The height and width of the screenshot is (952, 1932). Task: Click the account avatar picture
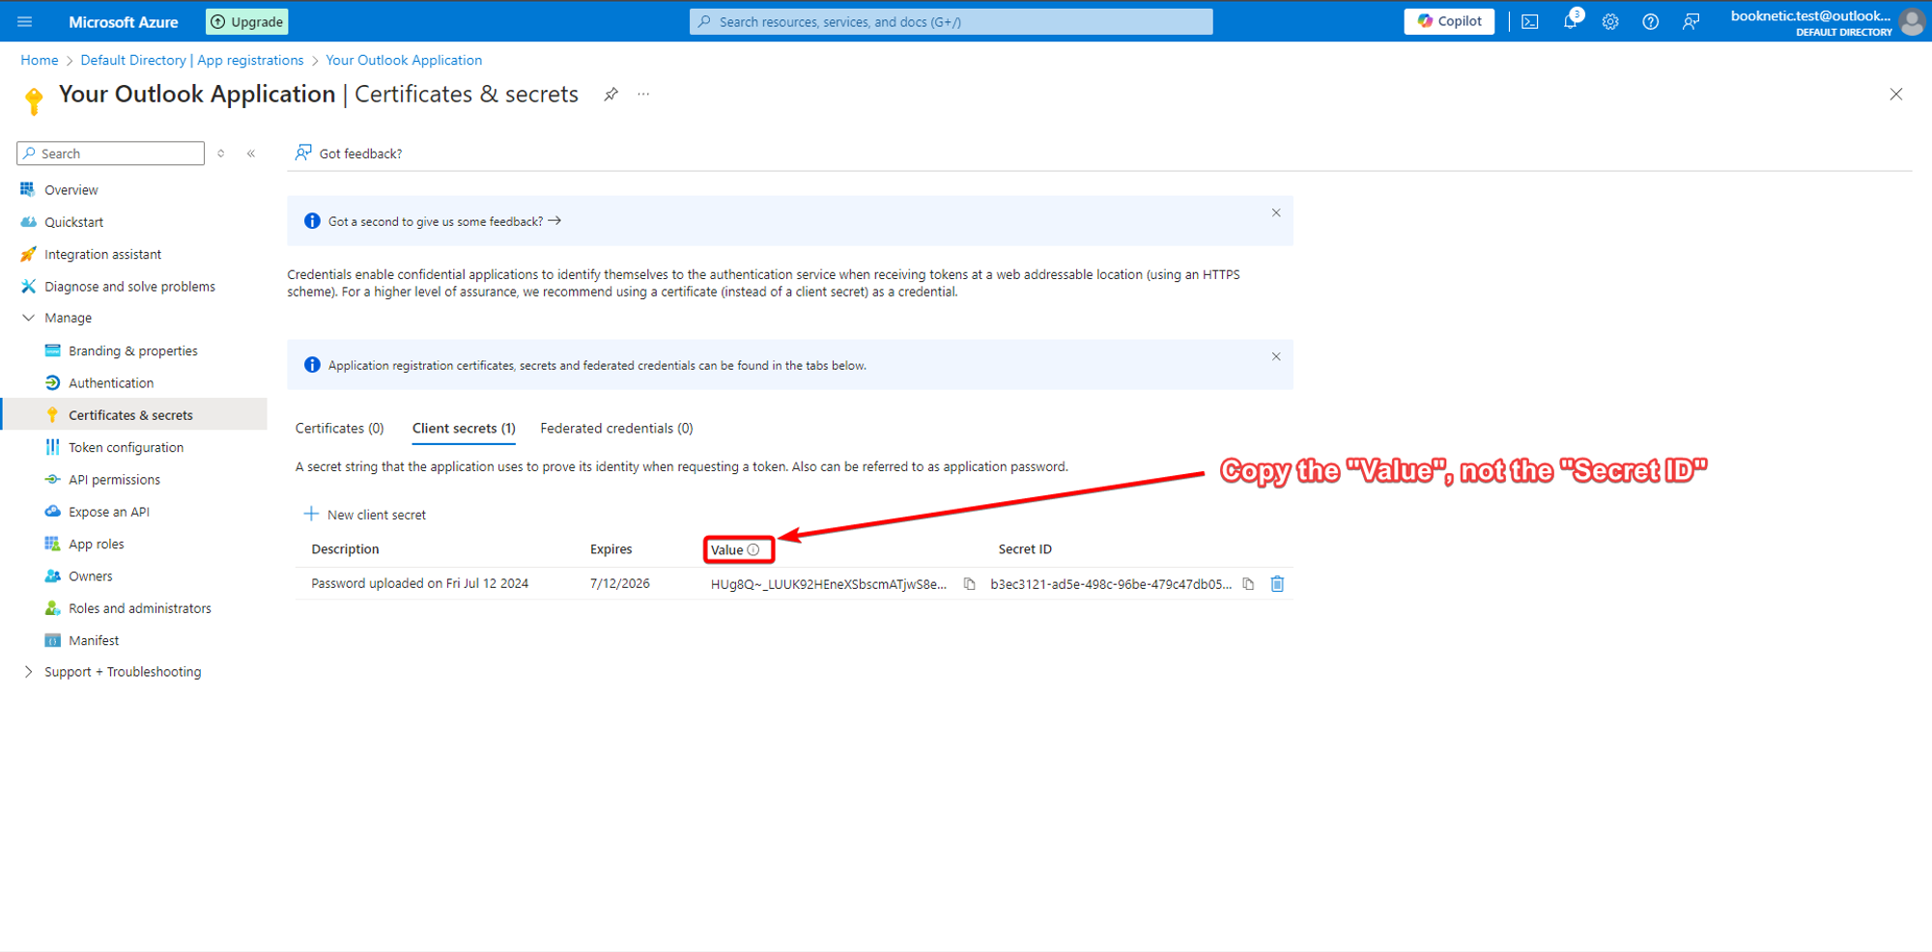tap(1913, 21)
